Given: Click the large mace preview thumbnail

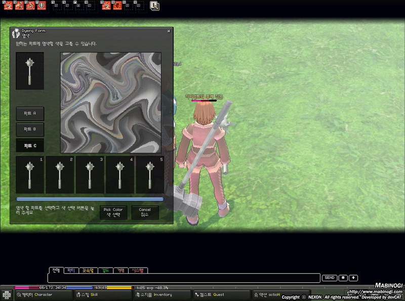Looking at the screenshot, I should point(30,71).
